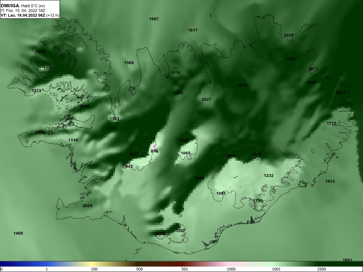The image size is (363, 272).
Task: Click the 1939 value label
Action: pos(175,73)
